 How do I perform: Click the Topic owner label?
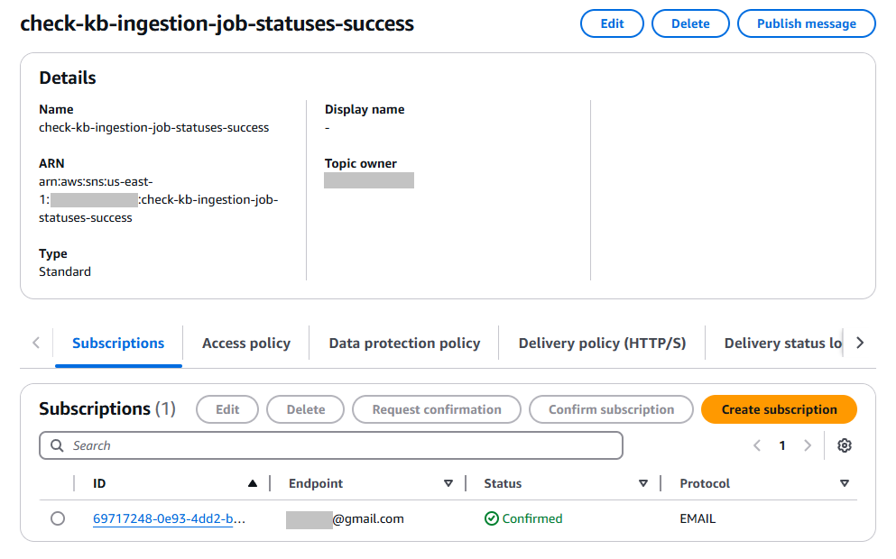(x=361, y=164)
